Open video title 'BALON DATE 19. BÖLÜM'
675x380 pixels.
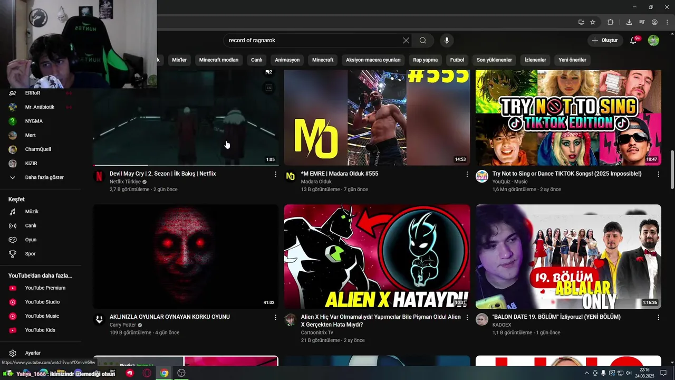coord(556,317)
